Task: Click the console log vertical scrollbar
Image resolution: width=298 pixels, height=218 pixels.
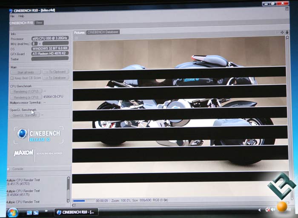Action: point(68,186)
